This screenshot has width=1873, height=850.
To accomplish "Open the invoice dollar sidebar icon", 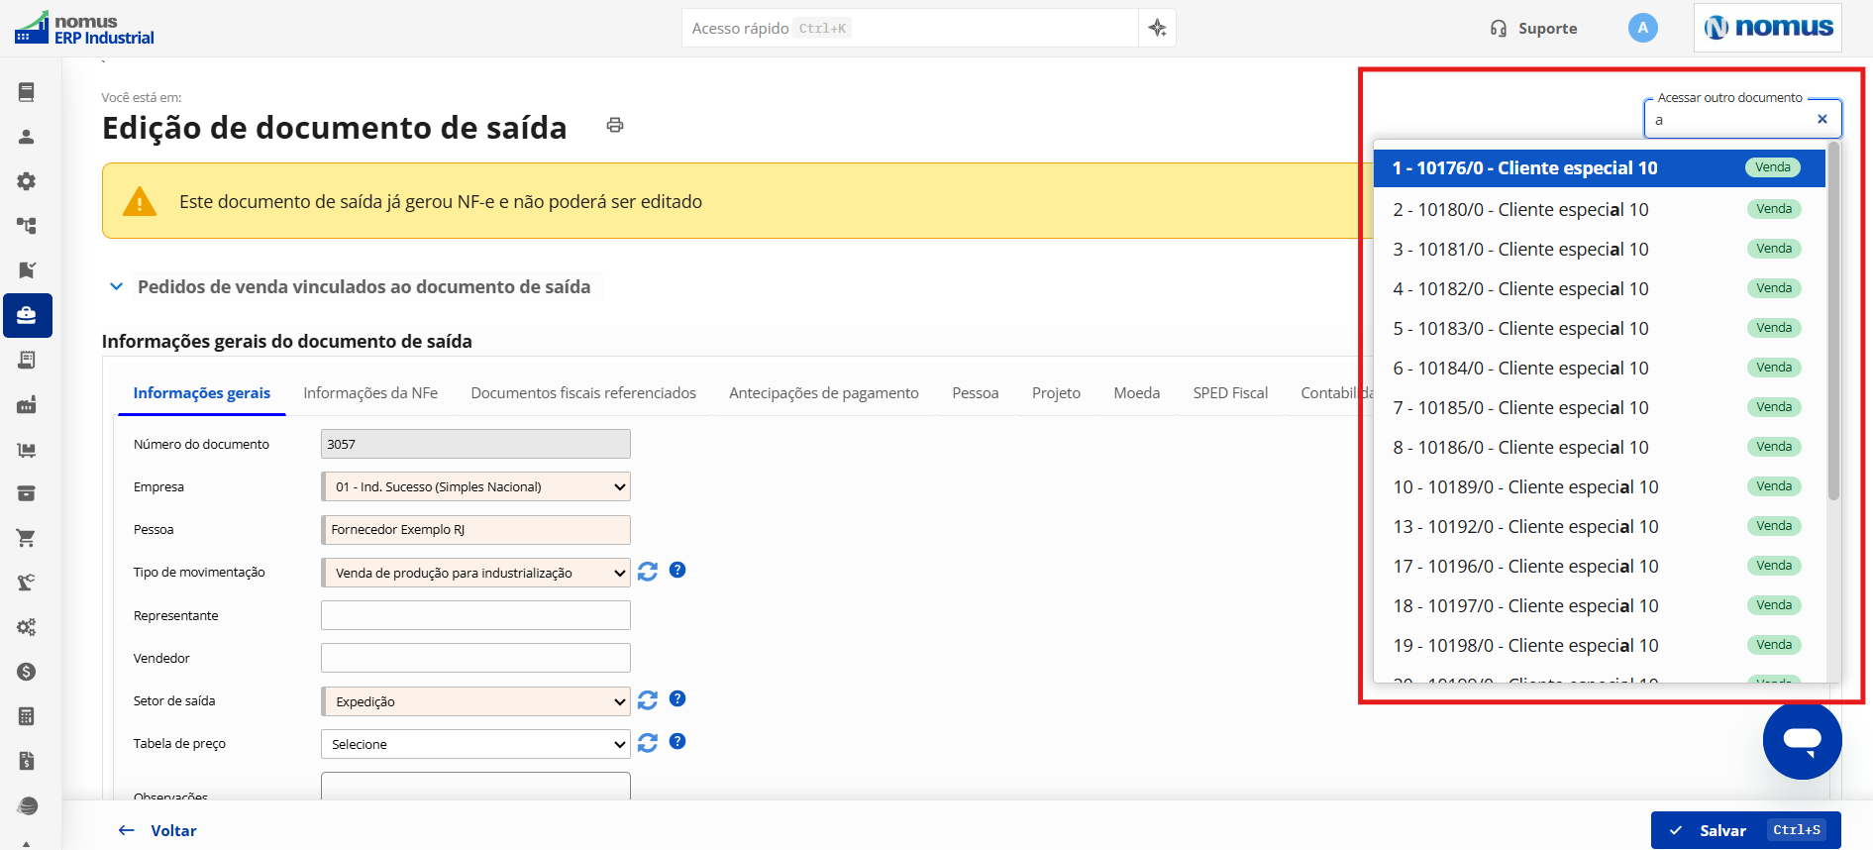I will point(27,761).
